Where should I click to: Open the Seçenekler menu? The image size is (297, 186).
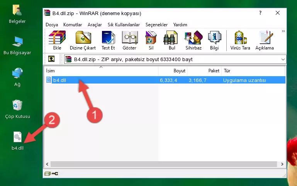pos(156,25)
